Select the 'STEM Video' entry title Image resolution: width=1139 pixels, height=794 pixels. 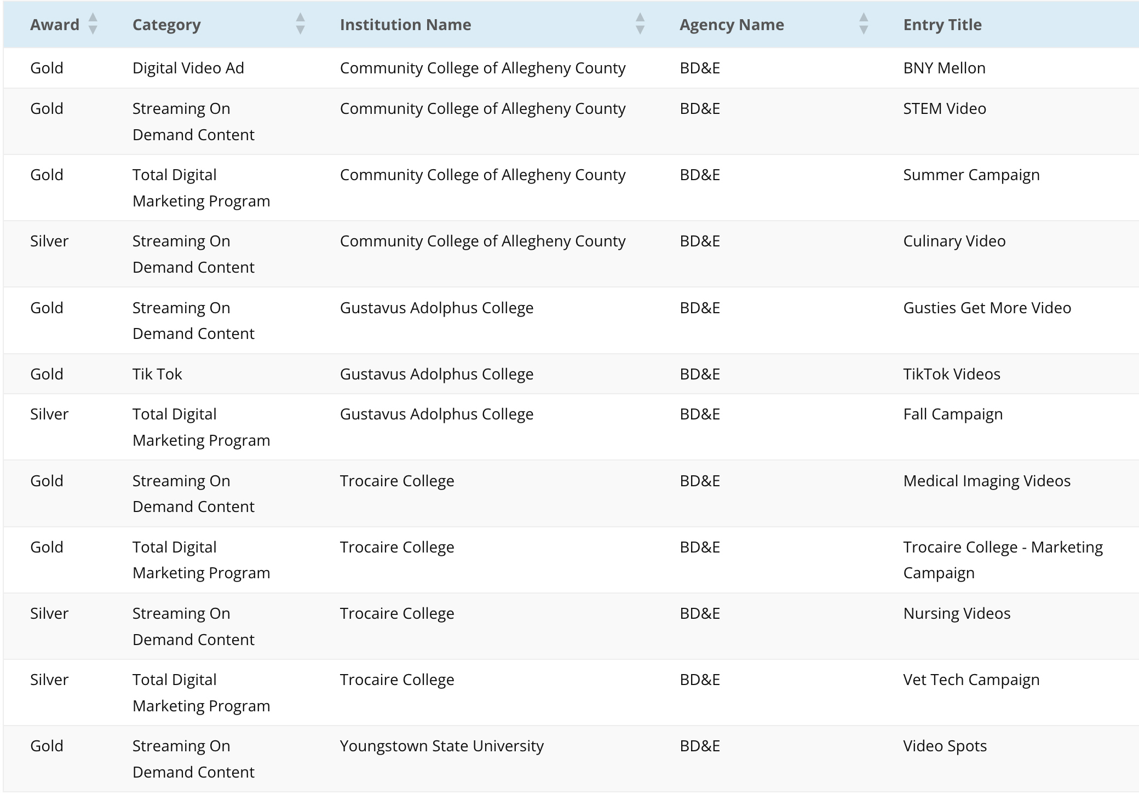[x=945, y=108]
